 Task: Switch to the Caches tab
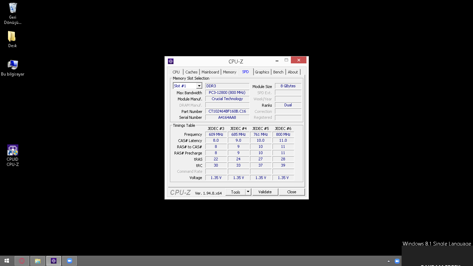[191, 72]
